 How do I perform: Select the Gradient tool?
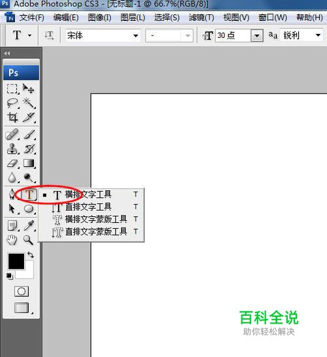tap(29, 163)
